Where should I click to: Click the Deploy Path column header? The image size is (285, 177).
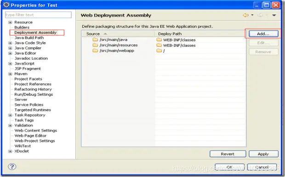click(x=200, y=34)
